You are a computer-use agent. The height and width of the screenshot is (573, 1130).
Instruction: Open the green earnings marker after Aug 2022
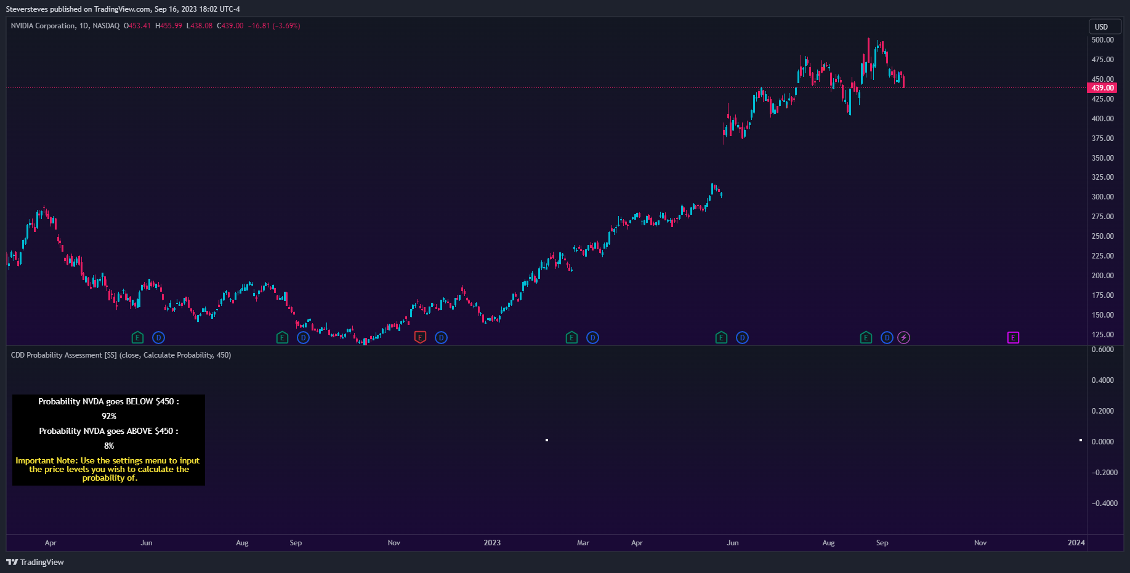point(283,337)
